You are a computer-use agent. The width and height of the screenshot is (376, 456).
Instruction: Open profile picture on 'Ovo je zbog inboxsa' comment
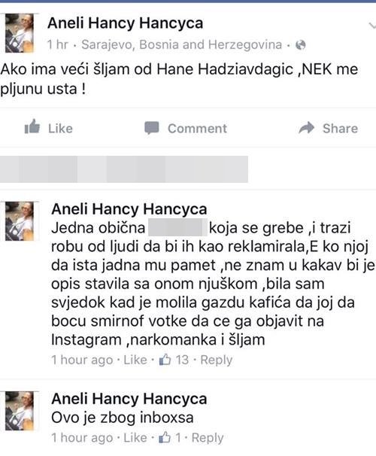[20, 411]
